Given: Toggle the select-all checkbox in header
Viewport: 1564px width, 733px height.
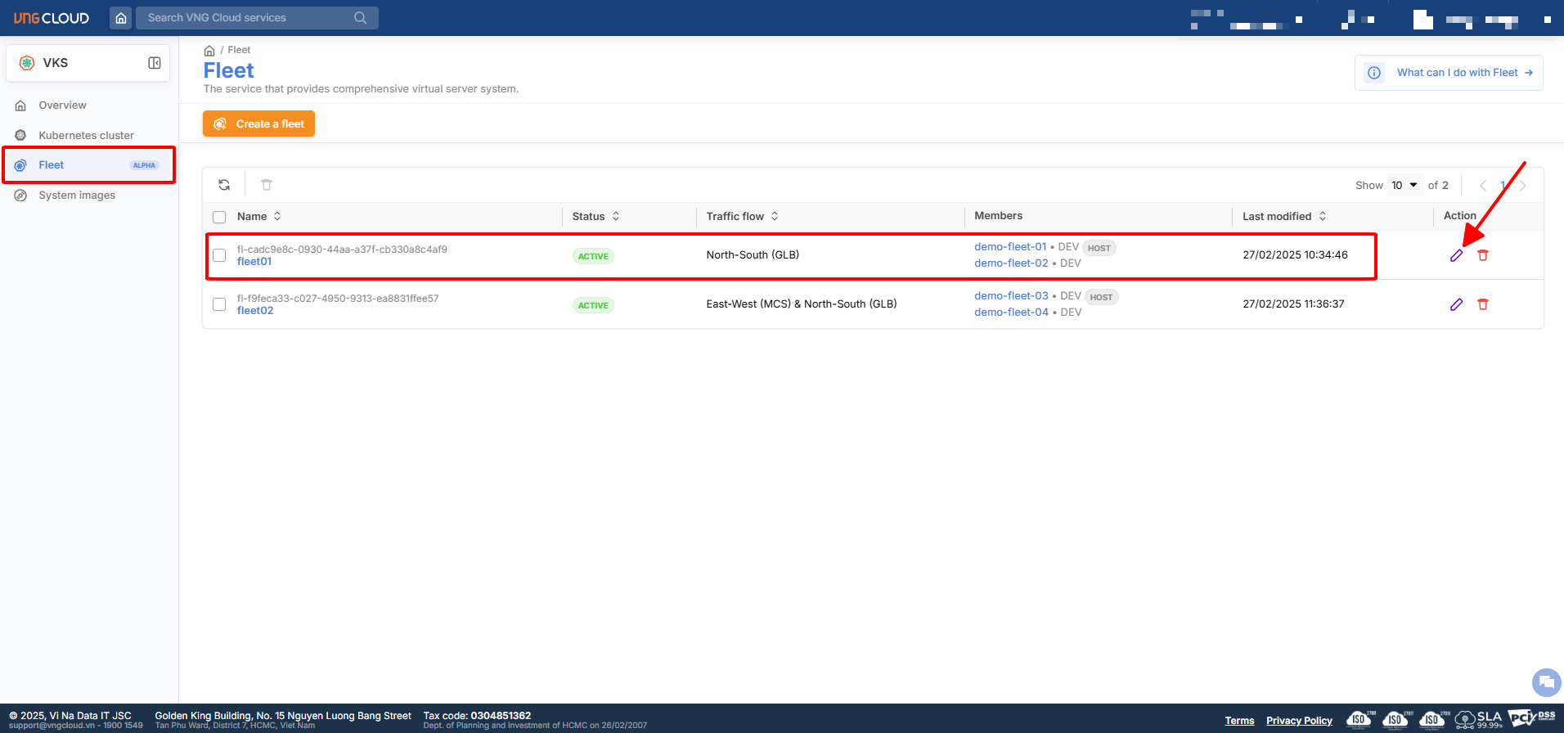Looking at the screenshot, I should pyautogui.click(x=219, y=217).
